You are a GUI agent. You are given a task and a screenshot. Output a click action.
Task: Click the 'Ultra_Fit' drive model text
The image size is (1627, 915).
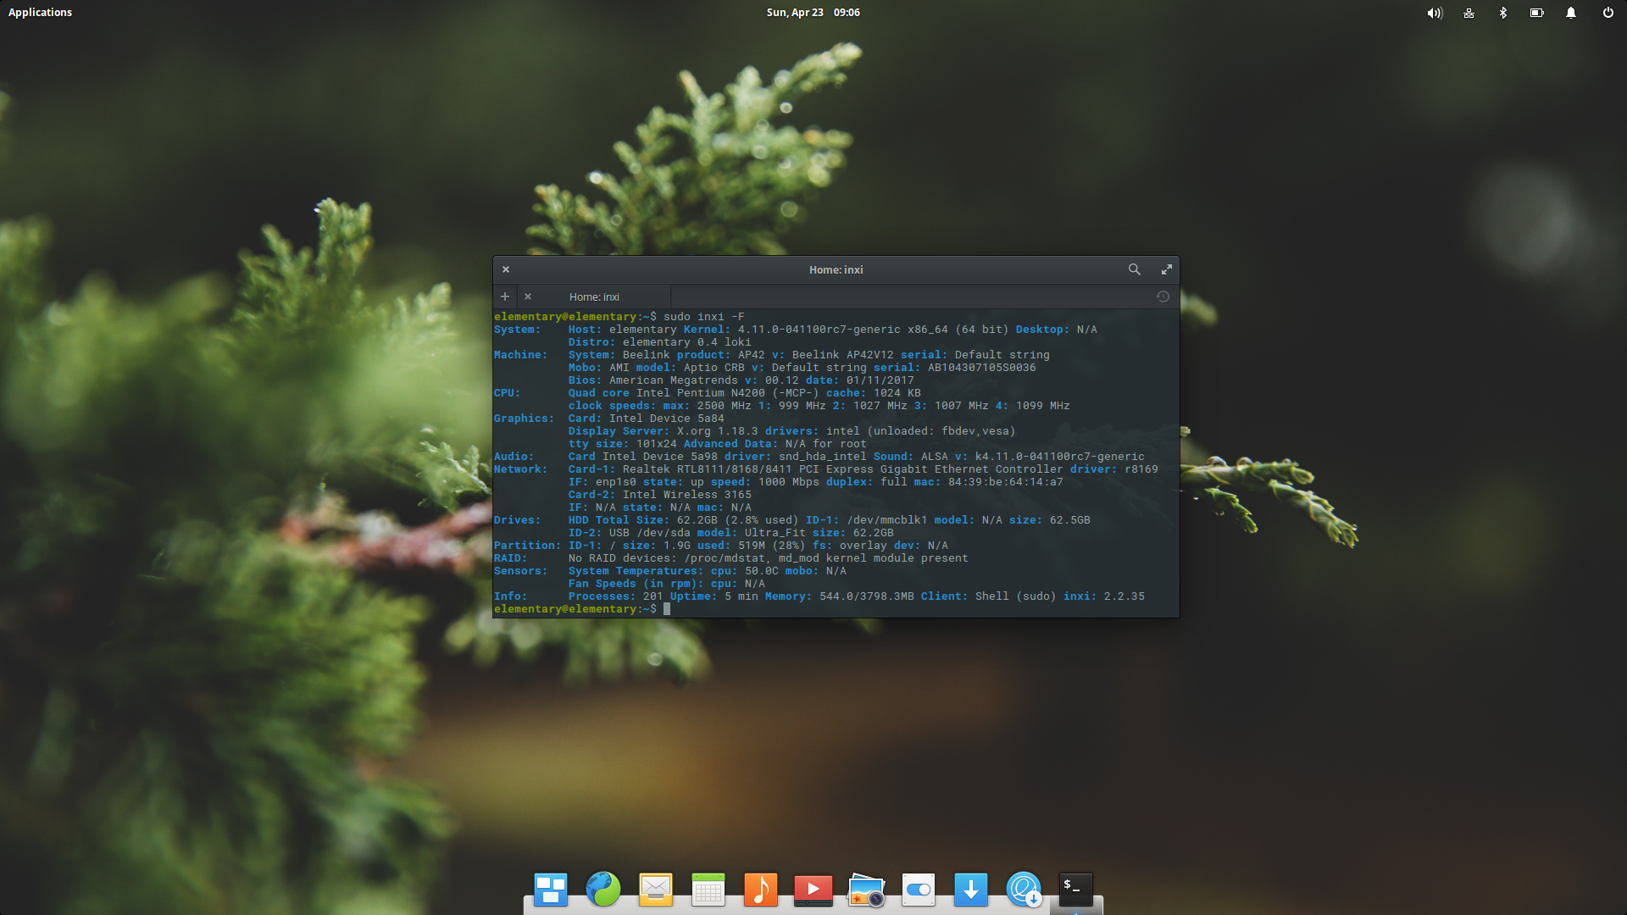[775, 533]
